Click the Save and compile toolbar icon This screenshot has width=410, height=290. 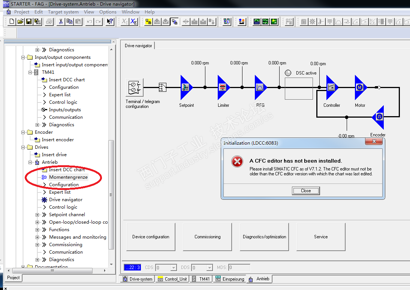(x=37, y=21)
